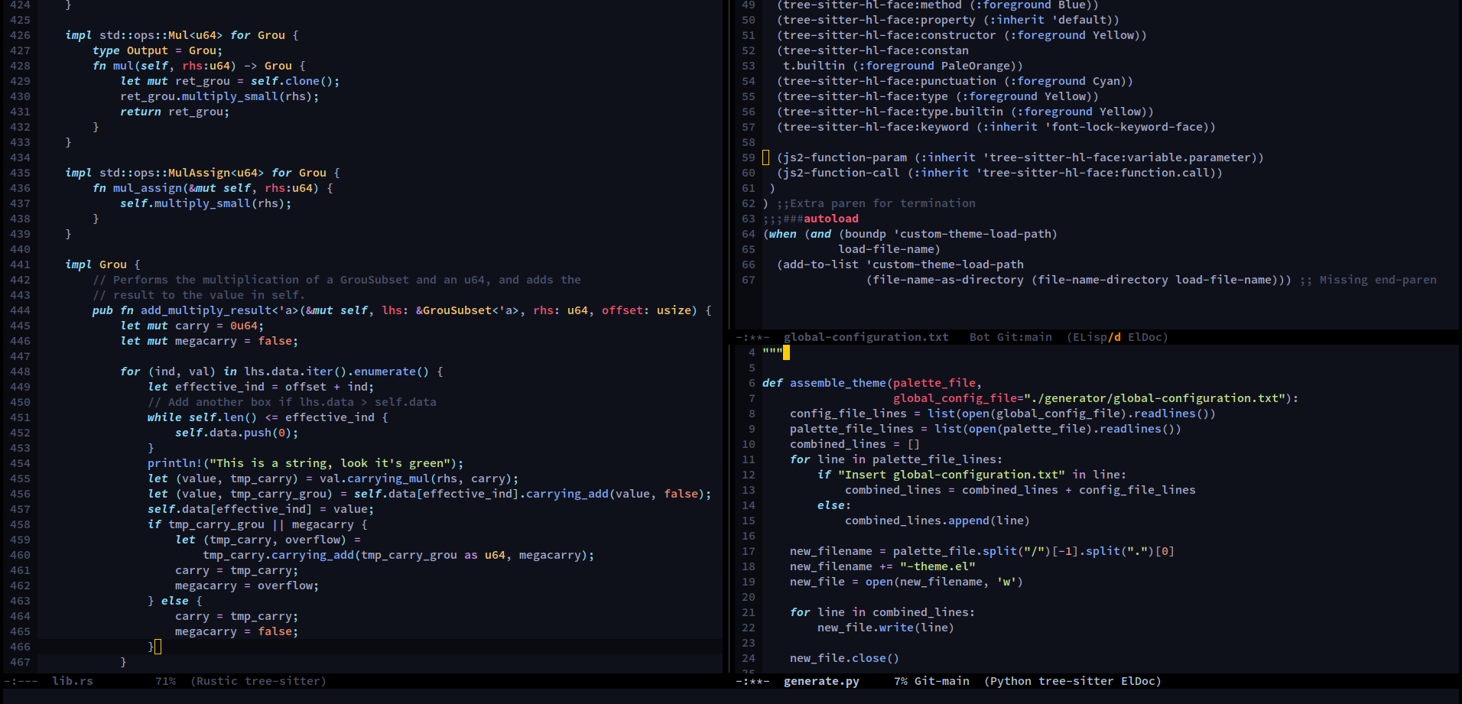Click the add_multiply_result function name
Screen dimensions: 1462x704
point(206,310)
